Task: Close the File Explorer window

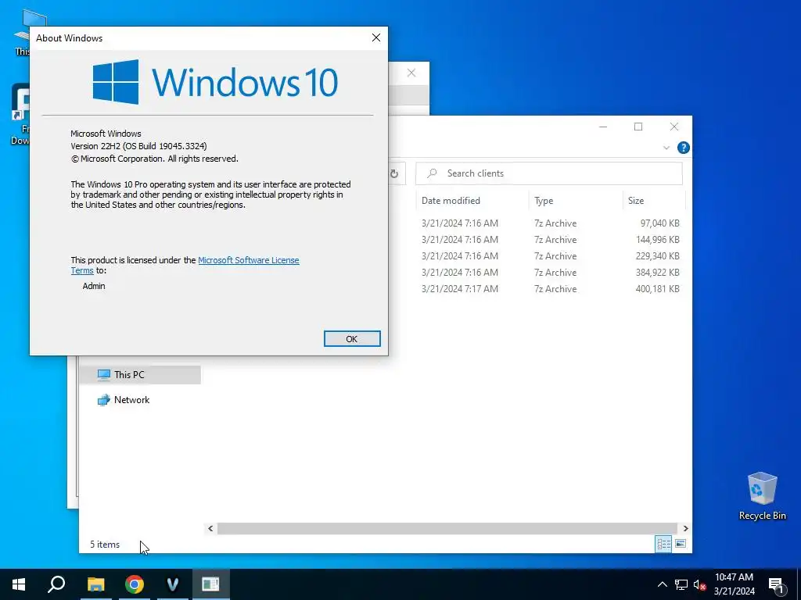Action: click(673, 127)
